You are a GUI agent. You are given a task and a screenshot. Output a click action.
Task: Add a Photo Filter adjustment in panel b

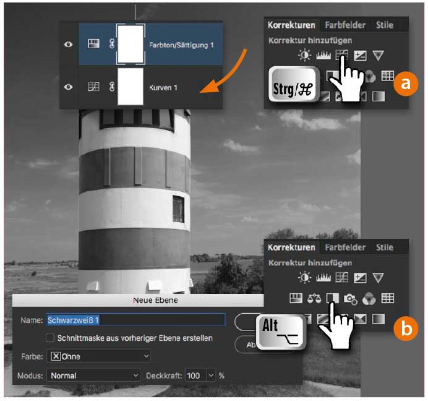tap(351, 299)
